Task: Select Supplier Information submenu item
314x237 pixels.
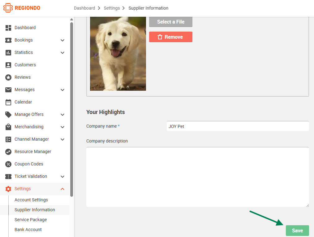Action: (35, 210)
